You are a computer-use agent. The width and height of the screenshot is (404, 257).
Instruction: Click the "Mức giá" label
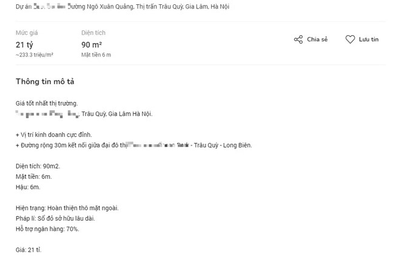click(25, 33)
